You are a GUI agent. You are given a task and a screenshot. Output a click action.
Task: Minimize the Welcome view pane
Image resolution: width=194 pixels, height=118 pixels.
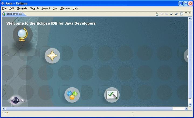tap(186, 13)
